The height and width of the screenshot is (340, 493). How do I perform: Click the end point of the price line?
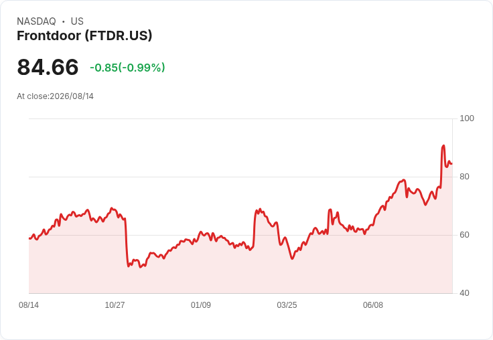[x=451, y=164]
